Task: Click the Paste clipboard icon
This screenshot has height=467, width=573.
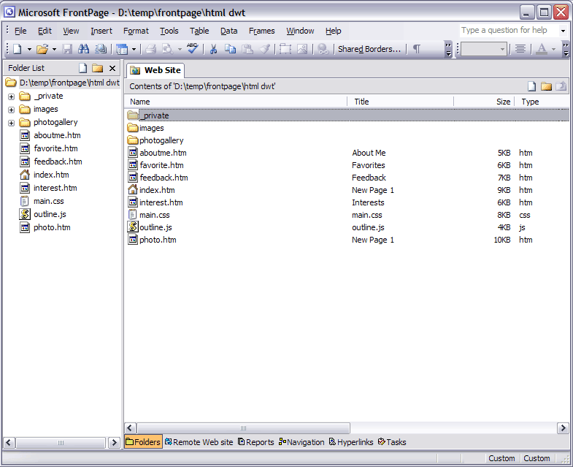Action: tap(247, 49)
